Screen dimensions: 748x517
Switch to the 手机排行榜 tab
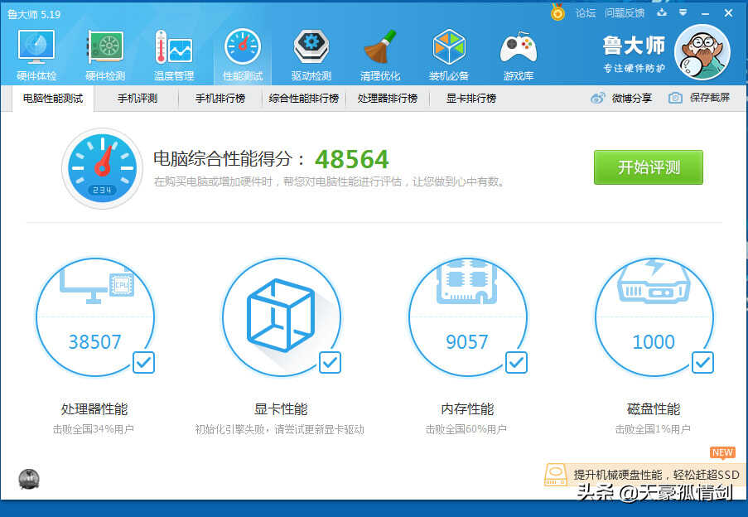[x=220, y=99]
